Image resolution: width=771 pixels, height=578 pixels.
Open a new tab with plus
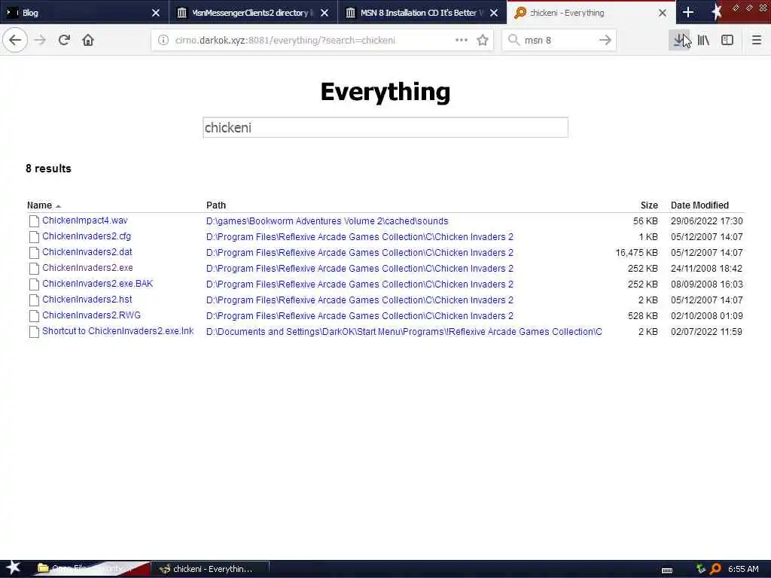(x=688, y=12)
